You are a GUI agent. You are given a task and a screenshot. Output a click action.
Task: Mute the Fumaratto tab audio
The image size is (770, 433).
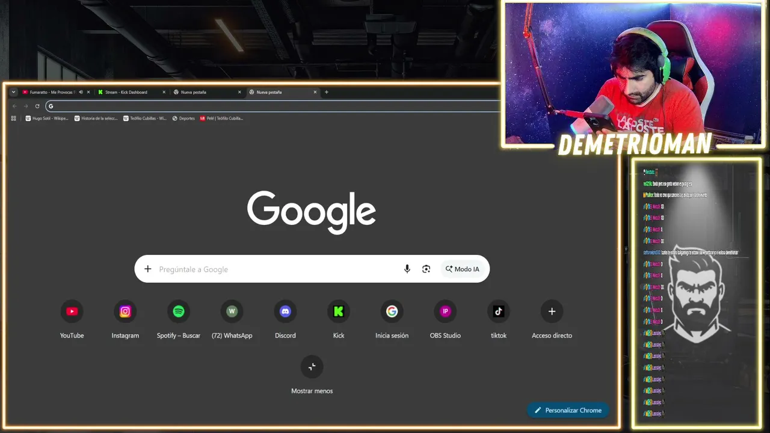pyautogui.click(x=81, y=92)
